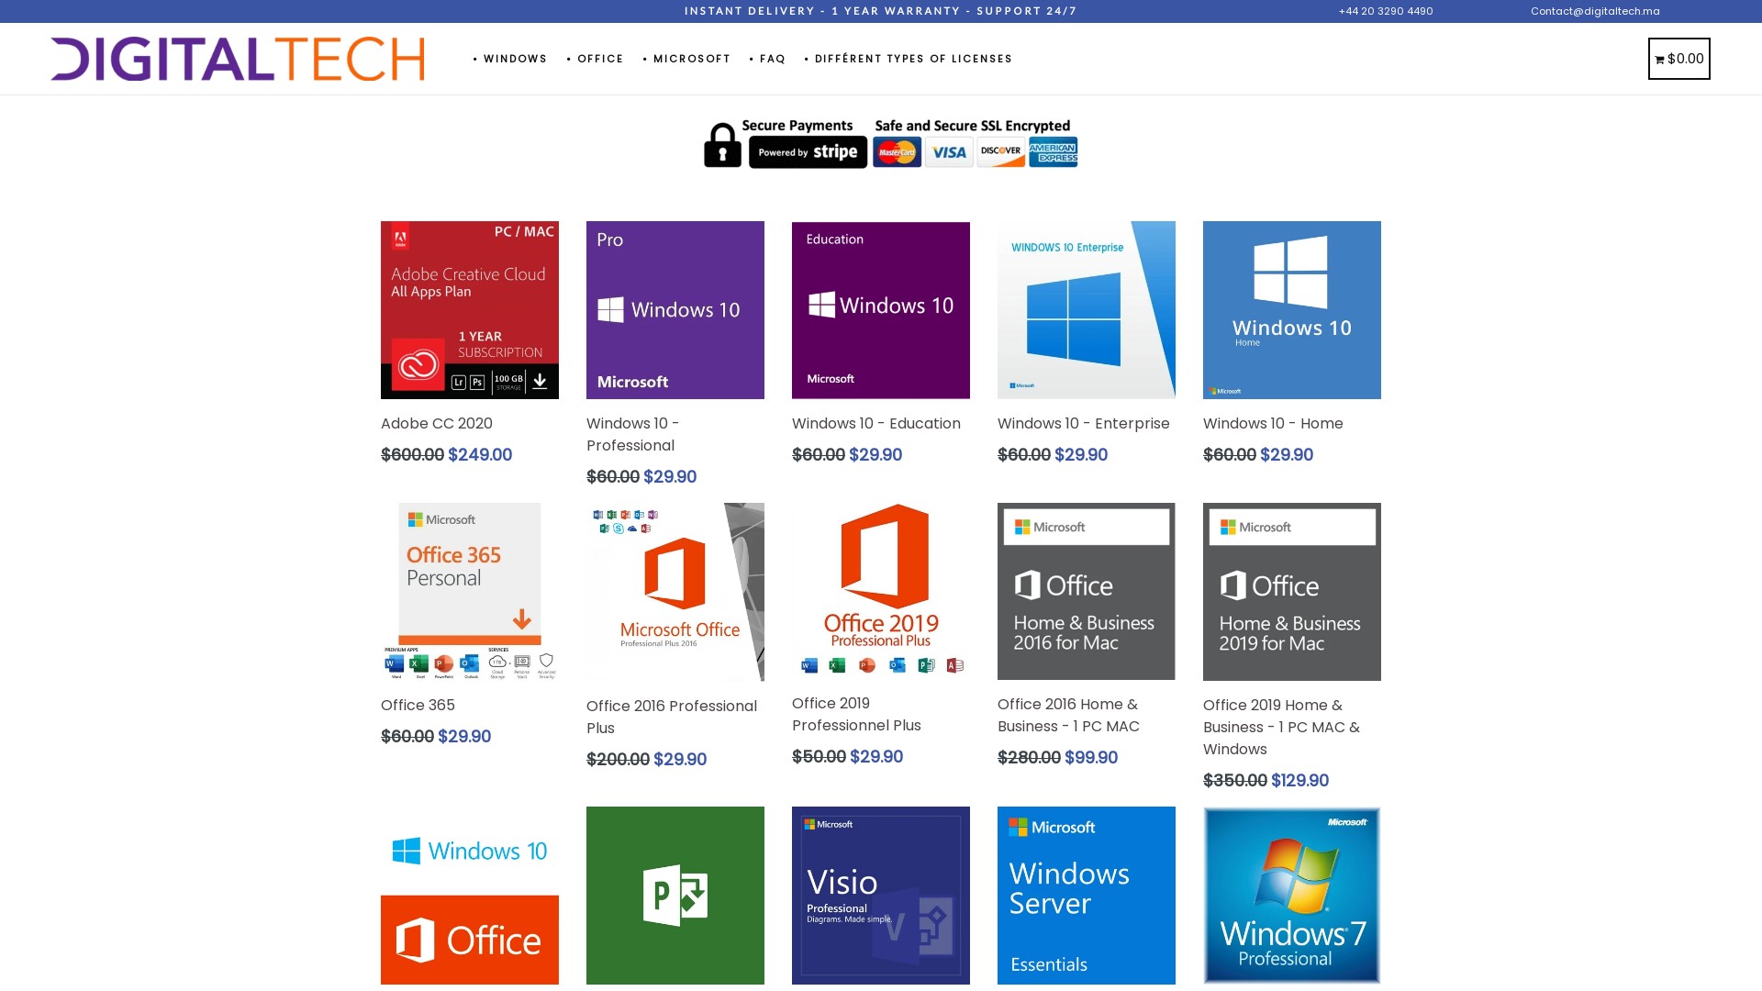Toggle the Visa payment option
Screen dimensions: 1762x991
(948, 151)
